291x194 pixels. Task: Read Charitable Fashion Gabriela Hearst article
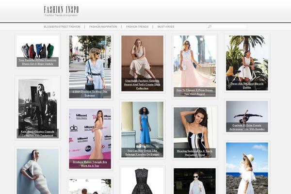(x=142, y=84)
